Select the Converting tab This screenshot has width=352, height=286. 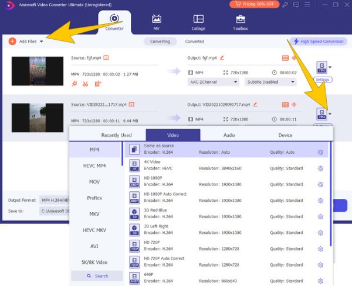pyautogui.click(x=160, y=42)
